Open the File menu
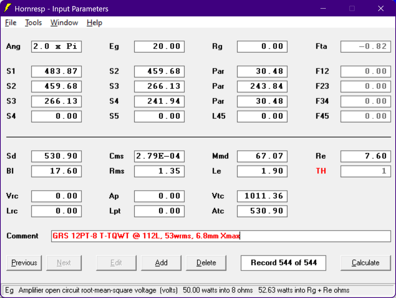The height and width of the screenshot is (298, 396). point(11,23)
